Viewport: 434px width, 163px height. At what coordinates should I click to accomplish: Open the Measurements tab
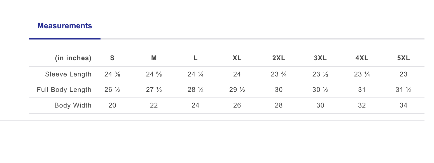click(x=65, y=26)
